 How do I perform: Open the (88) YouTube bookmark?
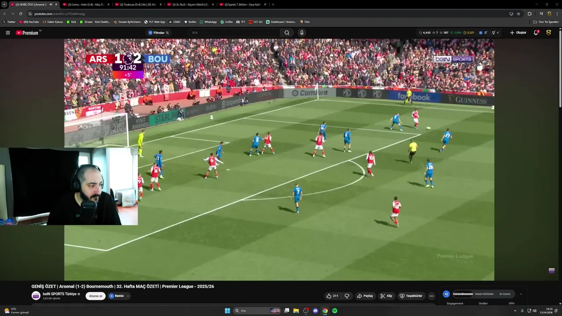pyautogui.click(x=29, y=22)
